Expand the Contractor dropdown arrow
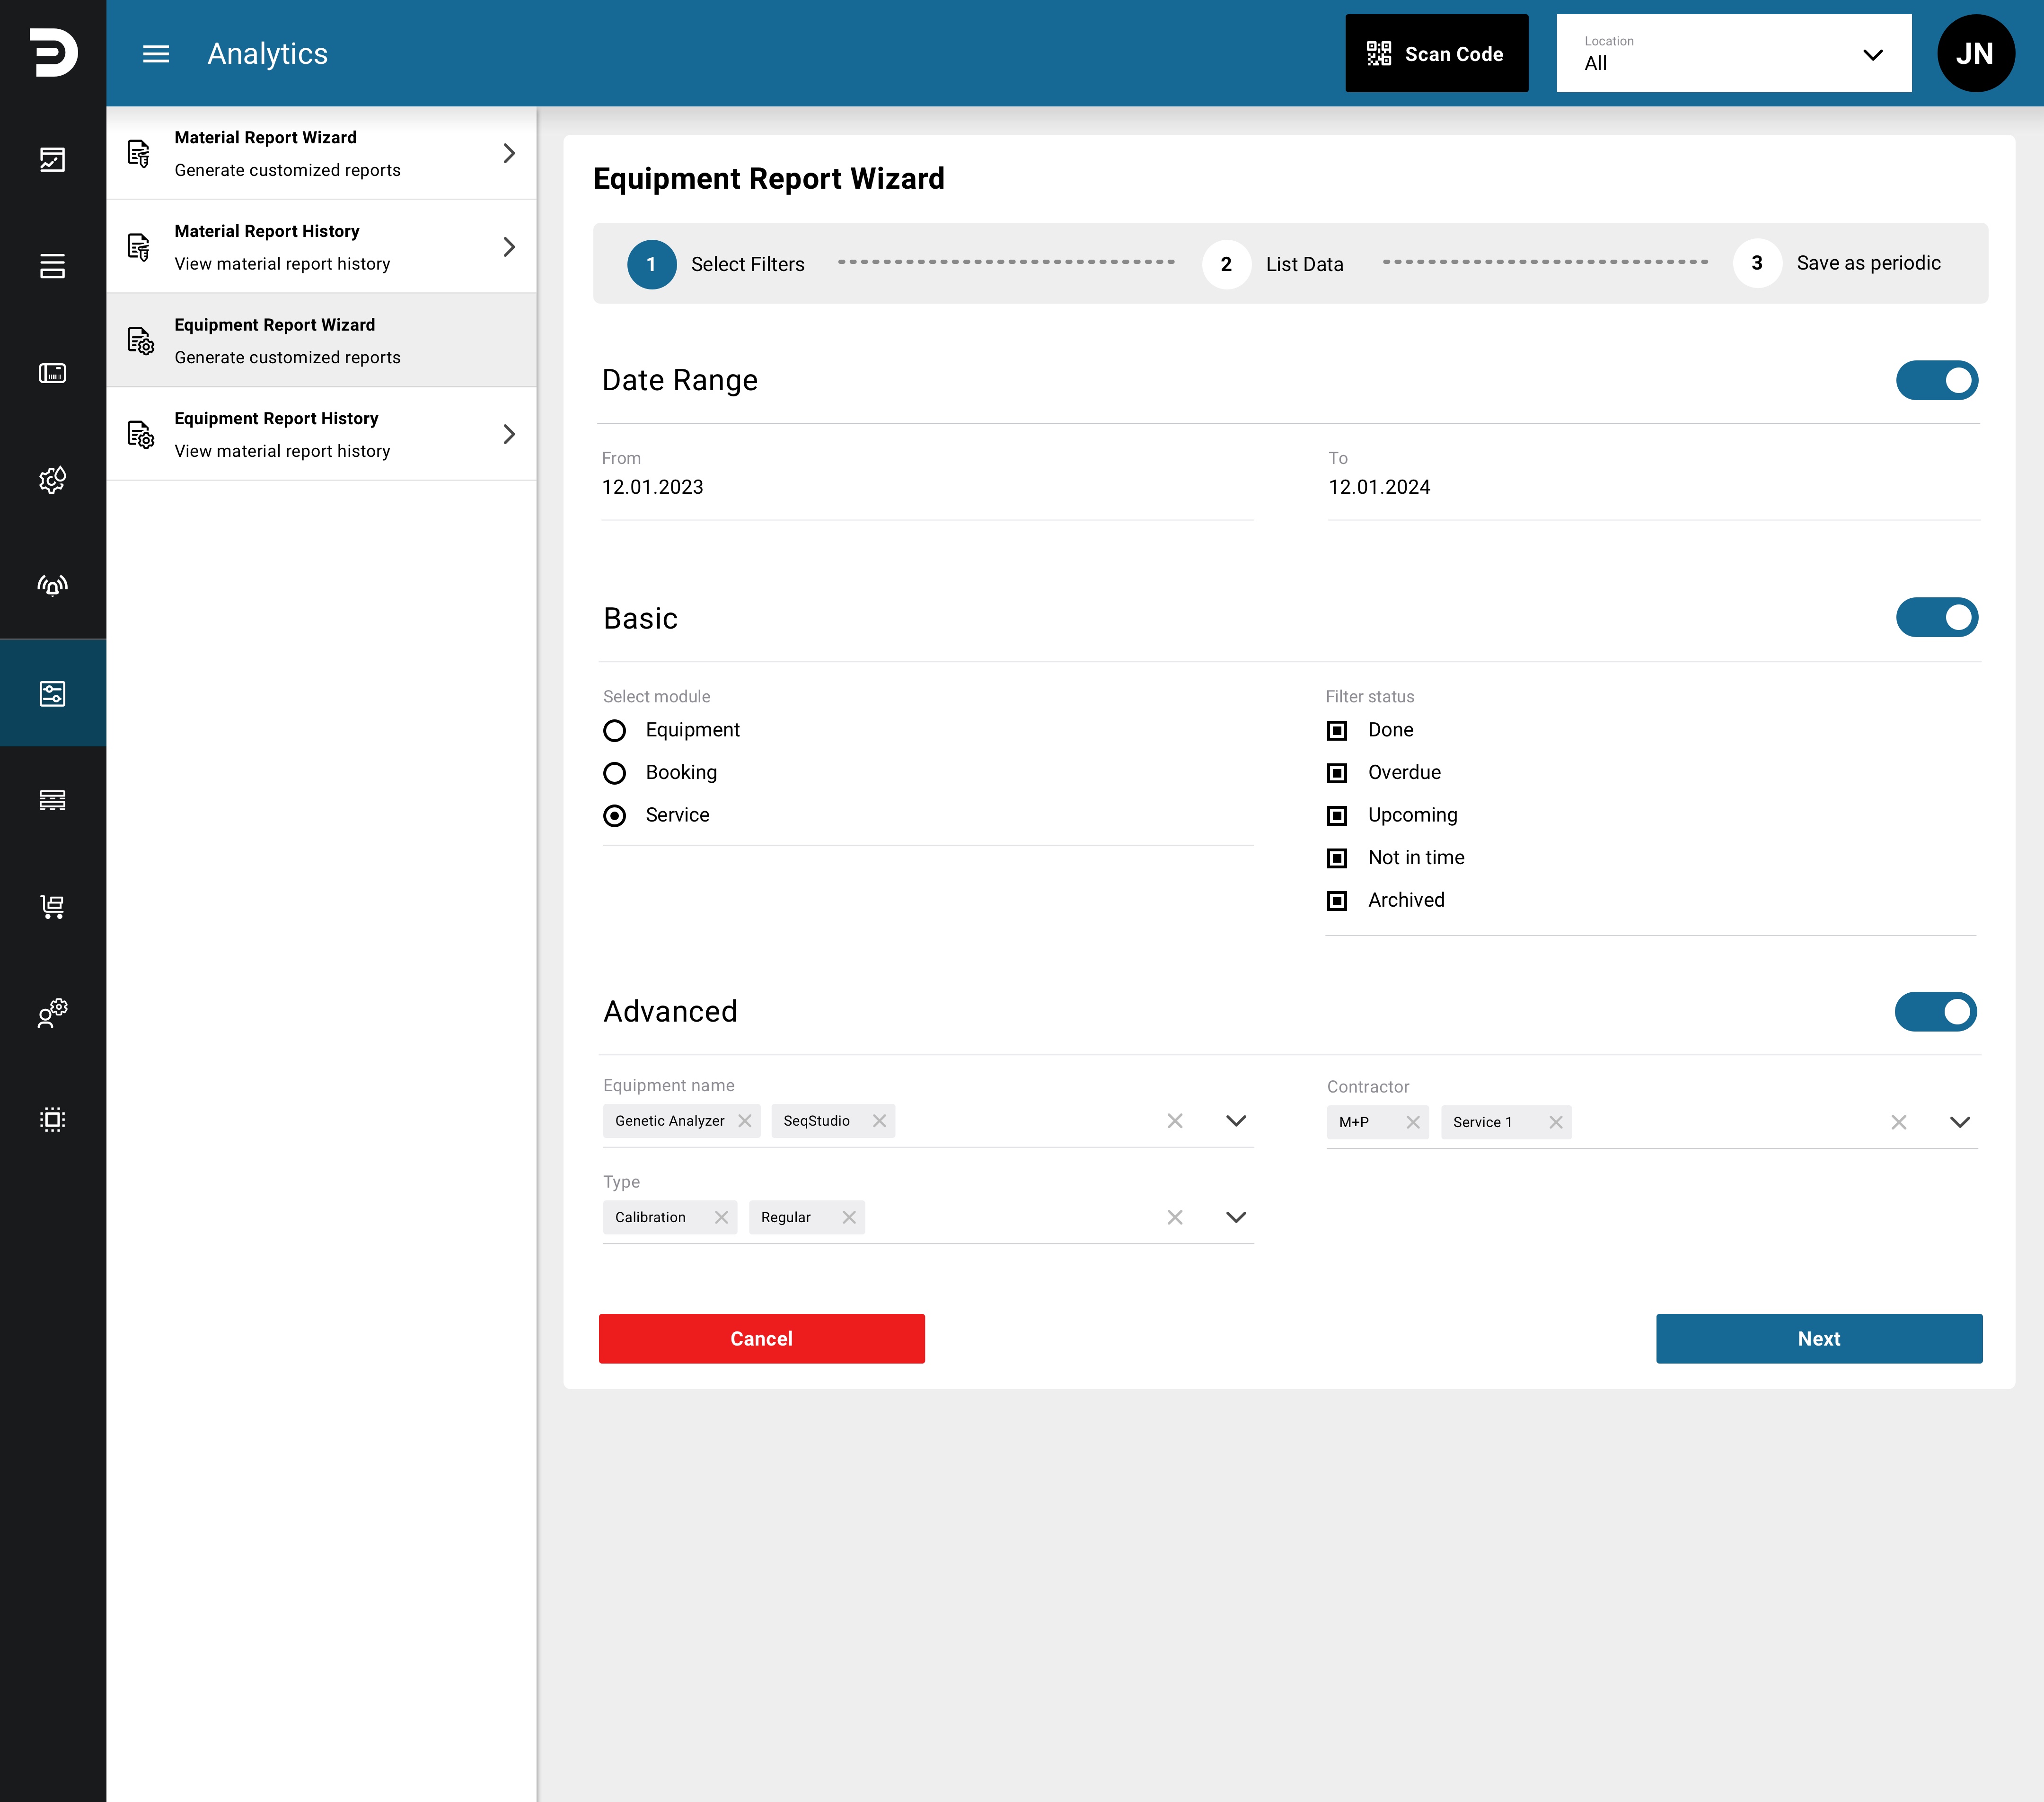This screenshot has height=1802, width=2044. [x=1959, y=1122]
